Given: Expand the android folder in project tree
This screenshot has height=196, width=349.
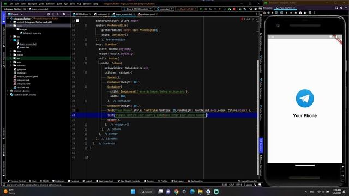Looking at the screenshot, I should click(11, 22).
